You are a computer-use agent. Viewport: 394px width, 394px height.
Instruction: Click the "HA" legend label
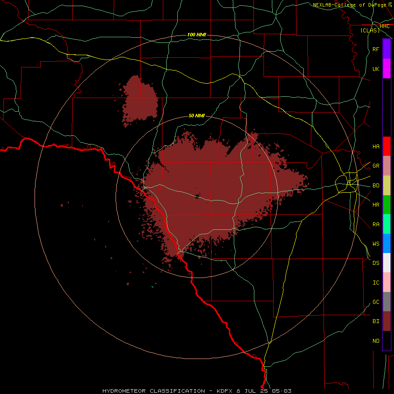376,146
